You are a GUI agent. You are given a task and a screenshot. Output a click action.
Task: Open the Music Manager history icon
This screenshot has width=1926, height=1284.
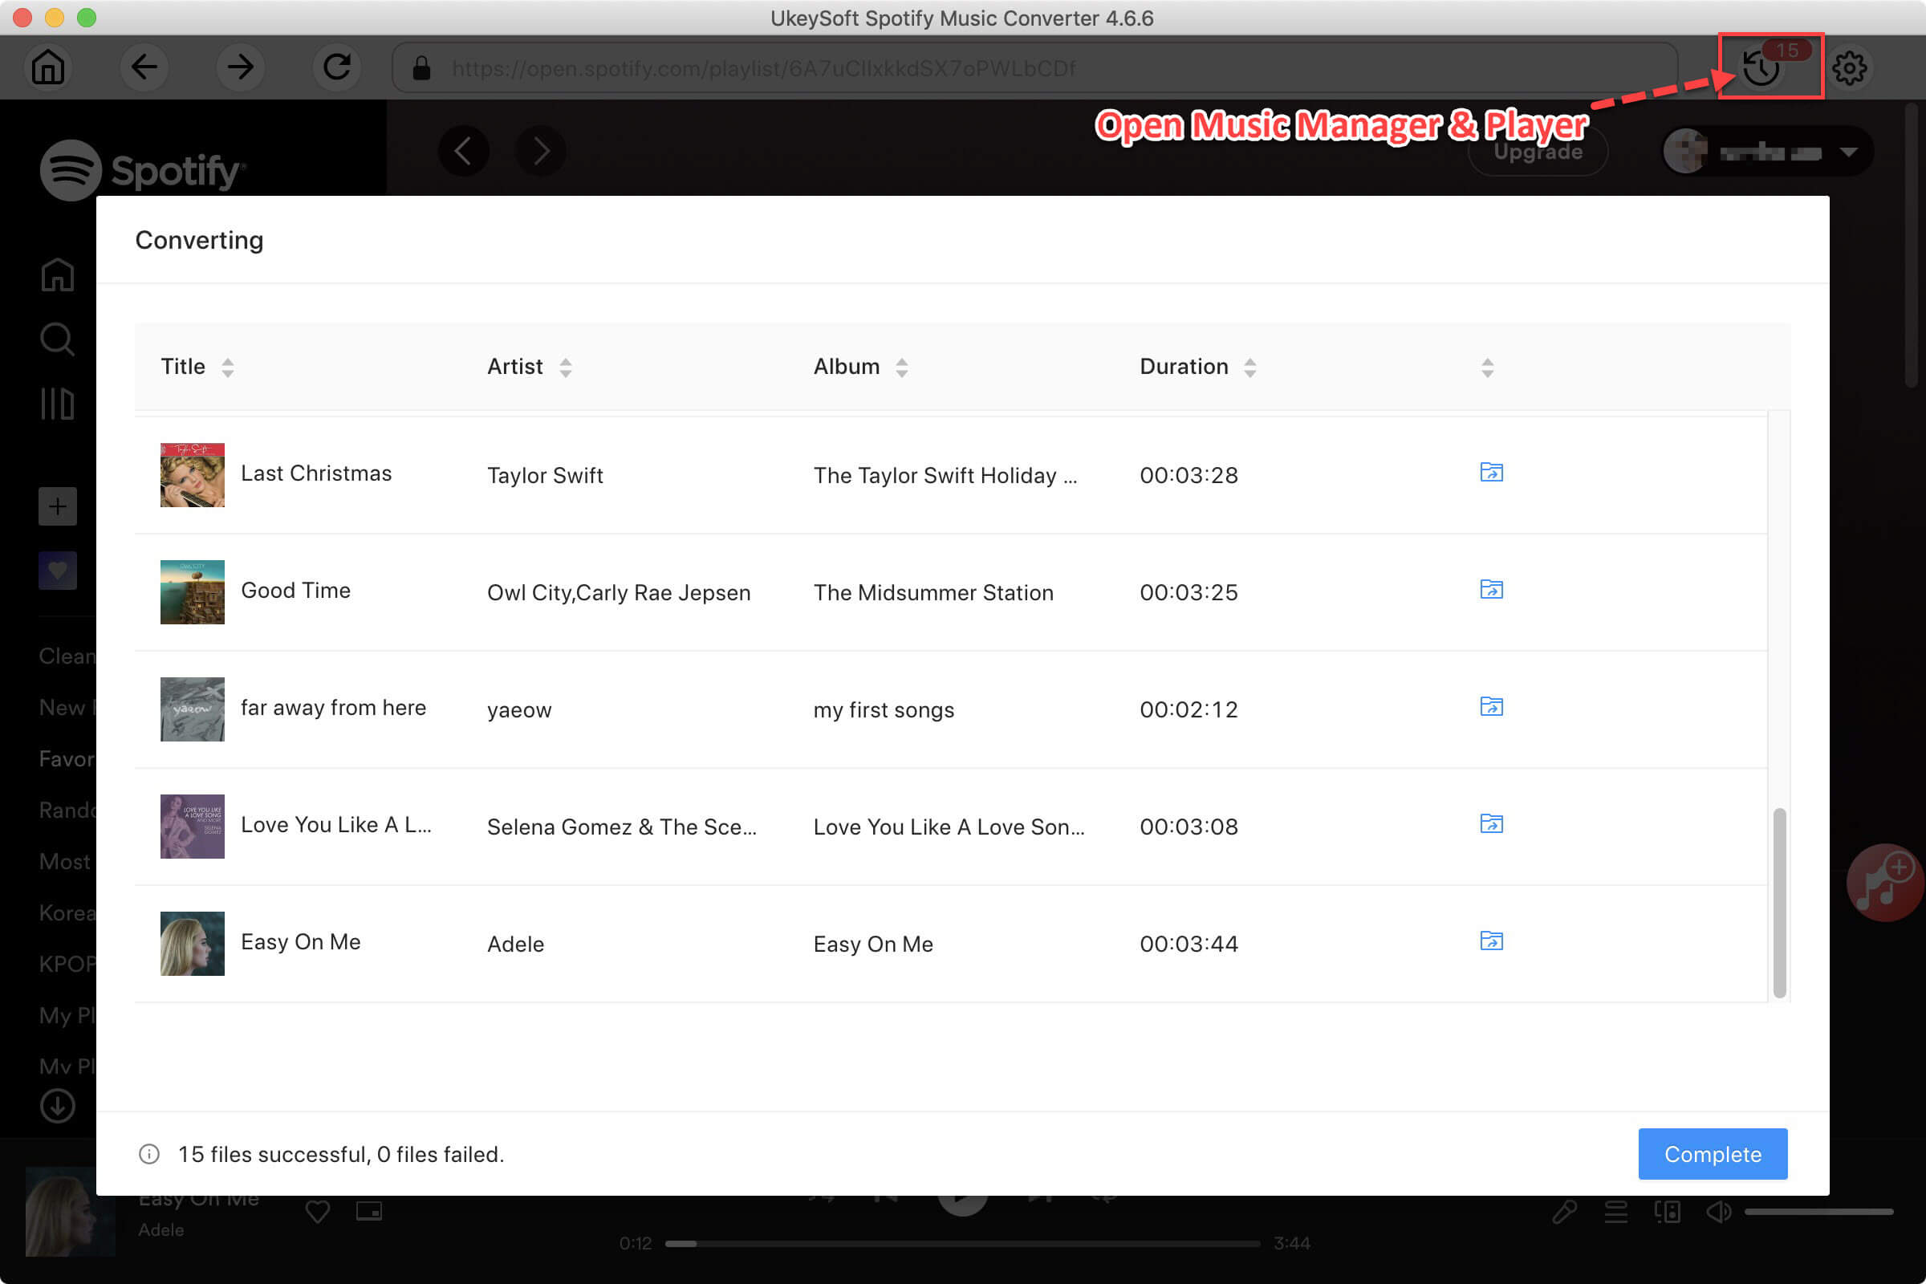pos(1761,68)
